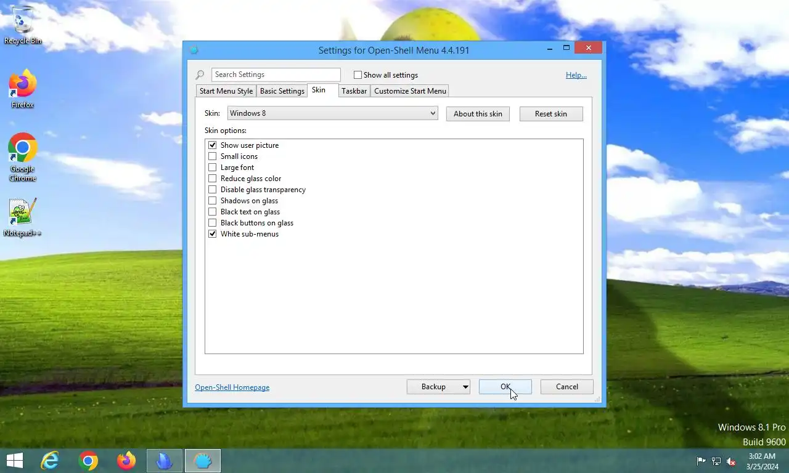Switch to Start Menu Style tab
This screenshot has height=473, width=789.
click(x=226, y=91)
